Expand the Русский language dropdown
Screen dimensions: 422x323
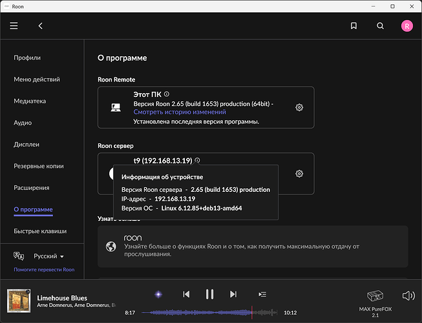point(48,256)
